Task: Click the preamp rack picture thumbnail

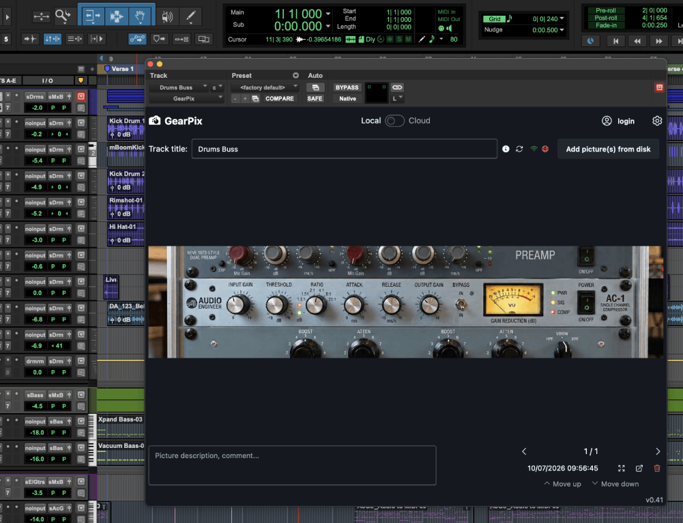Action: [x=406, y=302]
